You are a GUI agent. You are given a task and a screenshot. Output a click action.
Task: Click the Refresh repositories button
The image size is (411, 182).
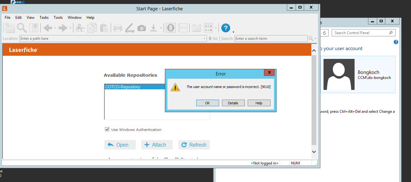(x=194, y=145)
